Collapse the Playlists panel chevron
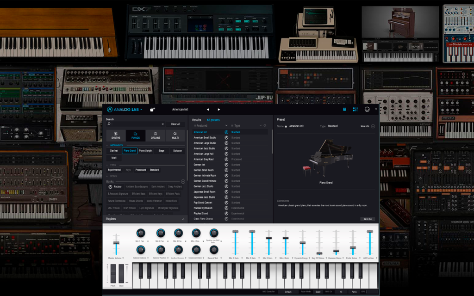 pyautogui.click(x=183, y=219)
